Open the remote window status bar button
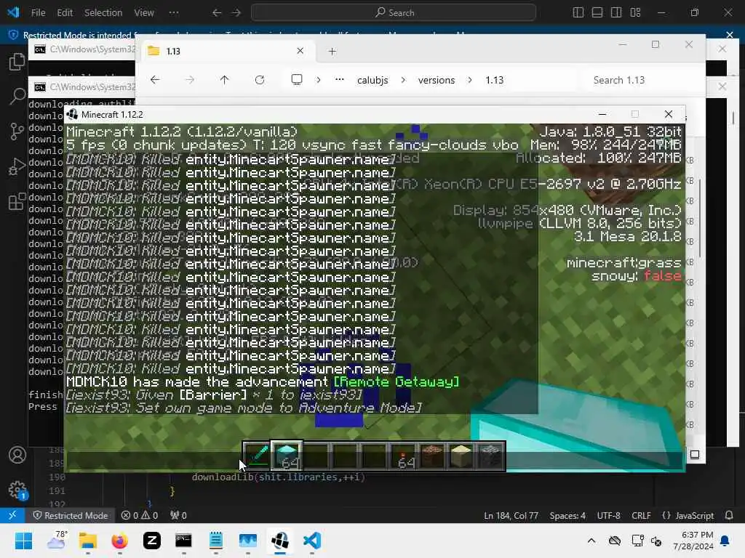 click(12, 515)
